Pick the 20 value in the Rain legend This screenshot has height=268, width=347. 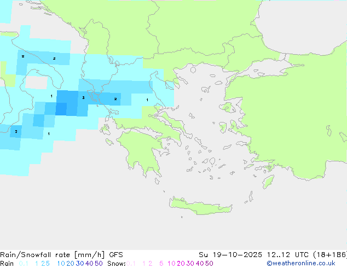[70, 264]
